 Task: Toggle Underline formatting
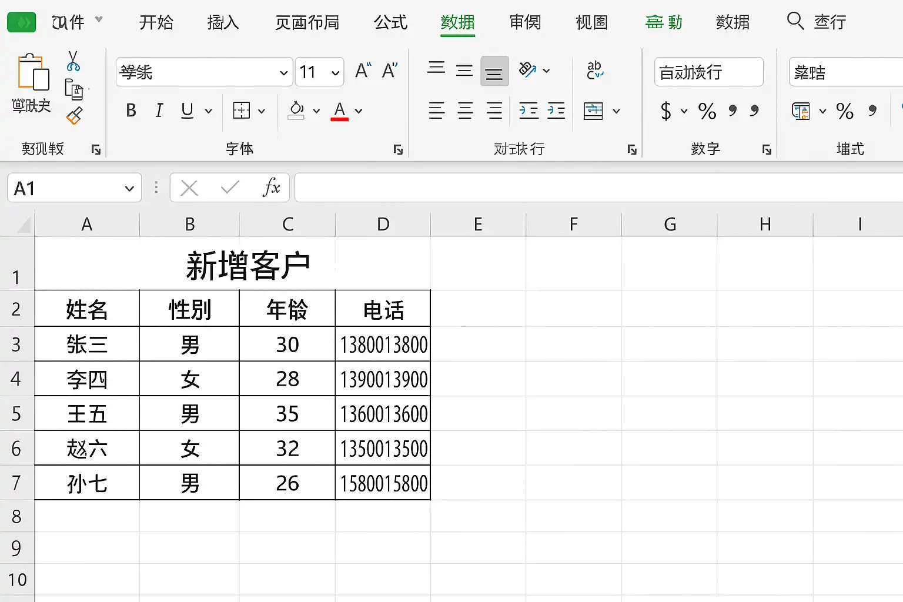coord(187,111)
